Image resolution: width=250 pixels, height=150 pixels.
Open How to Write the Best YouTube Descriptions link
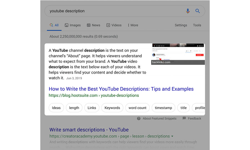click(x=121, y=89)
